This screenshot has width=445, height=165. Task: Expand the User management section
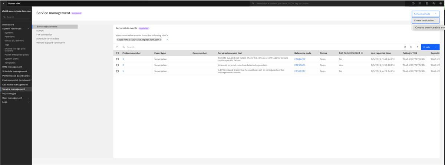(29, 98)
